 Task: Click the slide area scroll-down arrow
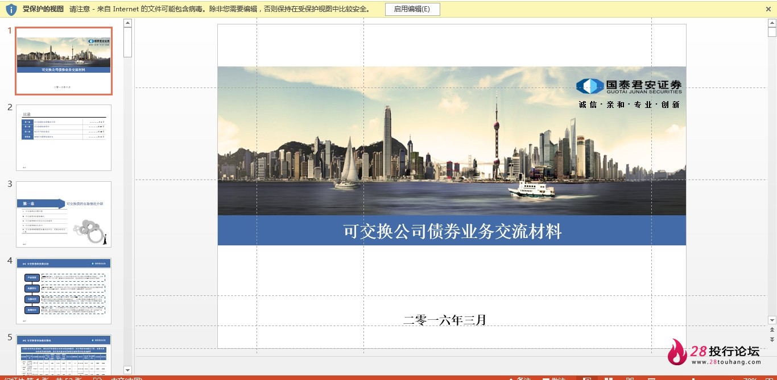coord(772,320)
